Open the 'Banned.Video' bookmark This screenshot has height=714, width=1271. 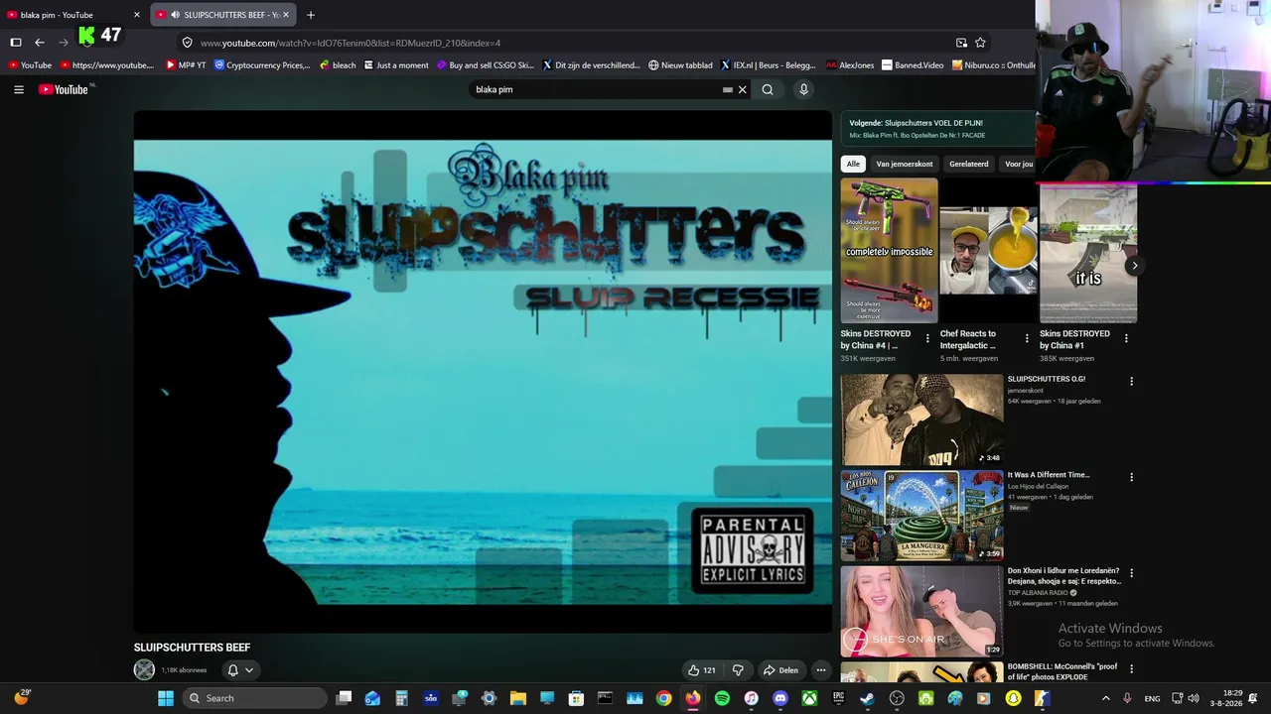click(913, 65)
